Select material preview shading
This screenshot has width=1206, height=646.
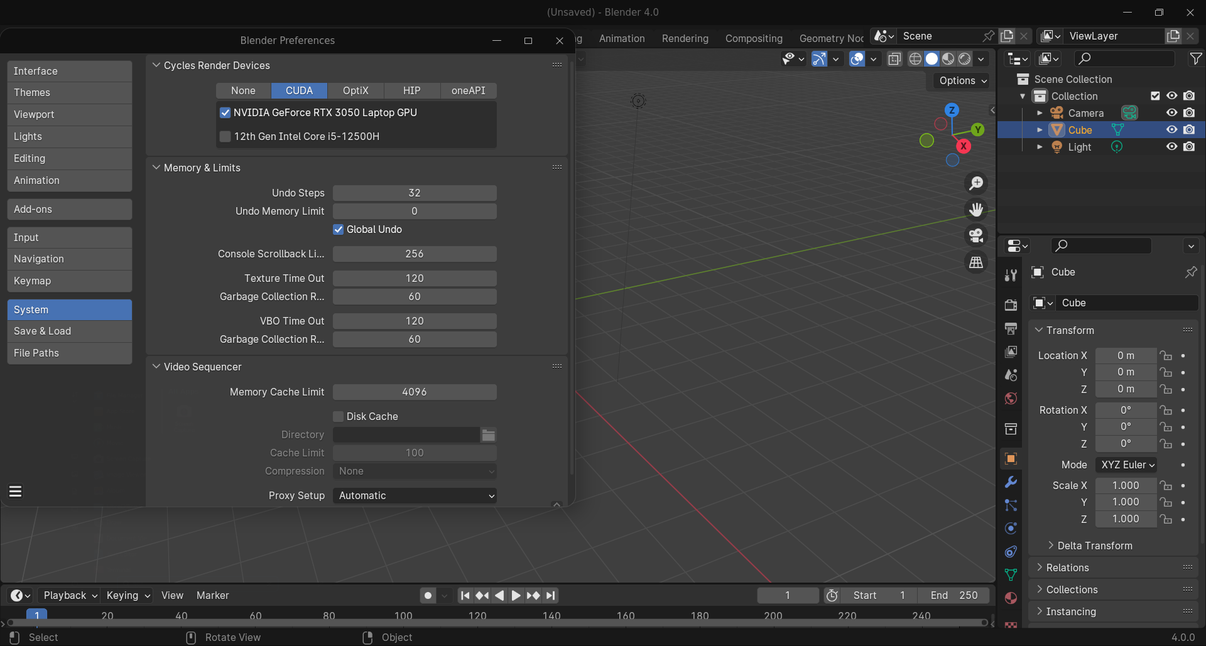(x=948, y=59)
